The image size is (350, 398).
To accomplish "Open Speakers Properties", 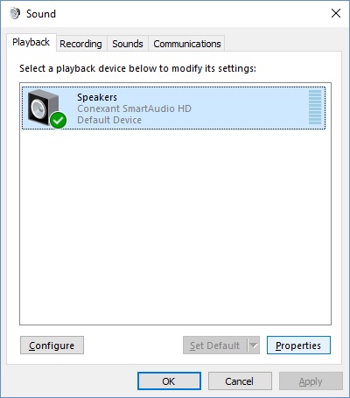I will click(298, 346).
